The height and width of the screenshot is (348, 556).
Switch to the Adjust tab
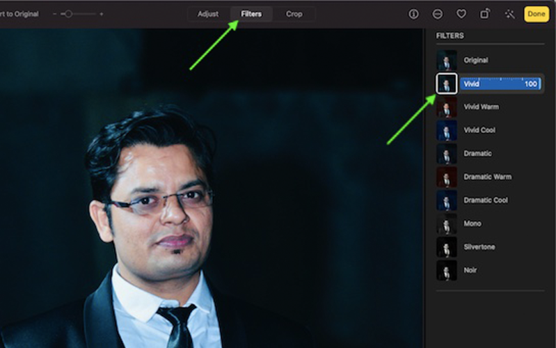coord(207,14)
